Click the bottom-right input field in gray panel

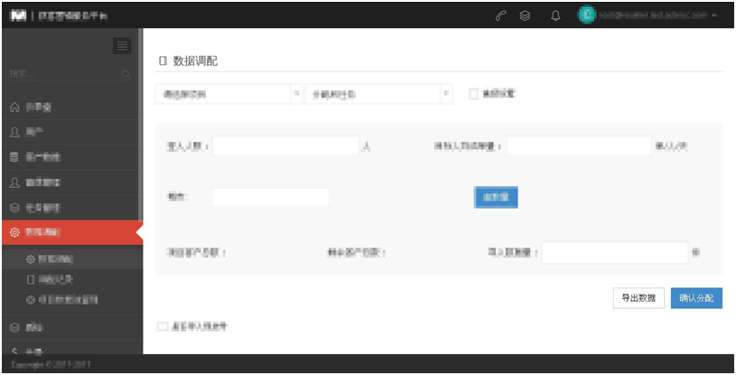pyautogui.click(x=615, y=252)
